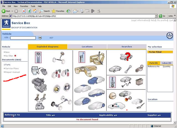Sort by Supplier column arrows
The width and height of the screenshot is (177, 128).
click(x=159, y=115)
